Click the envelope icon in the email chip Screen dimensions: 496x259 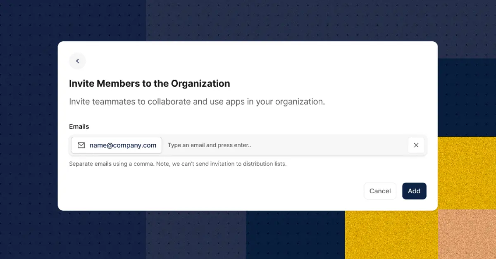tap(81, 145)
